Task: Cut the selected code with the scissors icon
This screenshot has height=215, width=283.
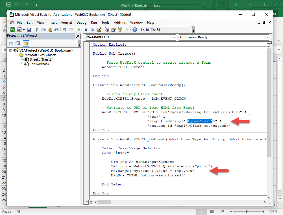Action: click(x=37, y=30)
